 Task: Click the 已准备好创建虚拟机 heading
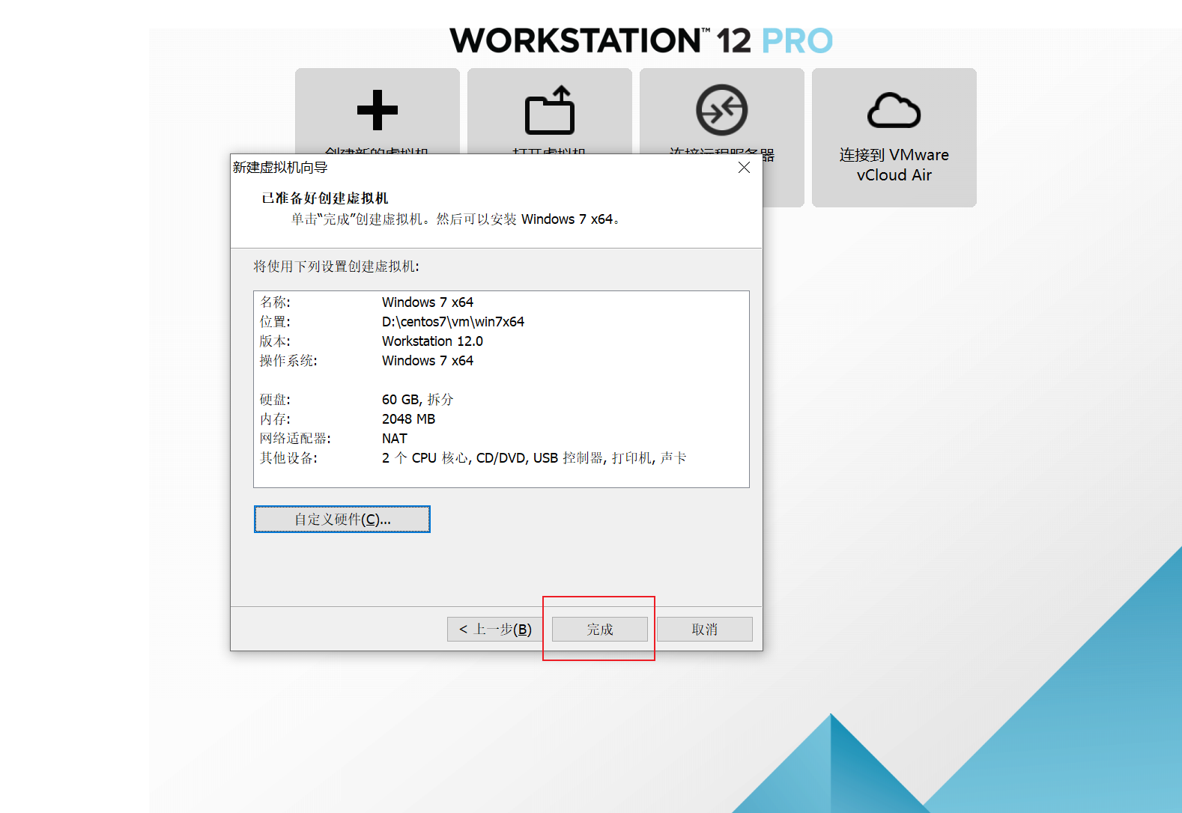[x=325, y=198]
